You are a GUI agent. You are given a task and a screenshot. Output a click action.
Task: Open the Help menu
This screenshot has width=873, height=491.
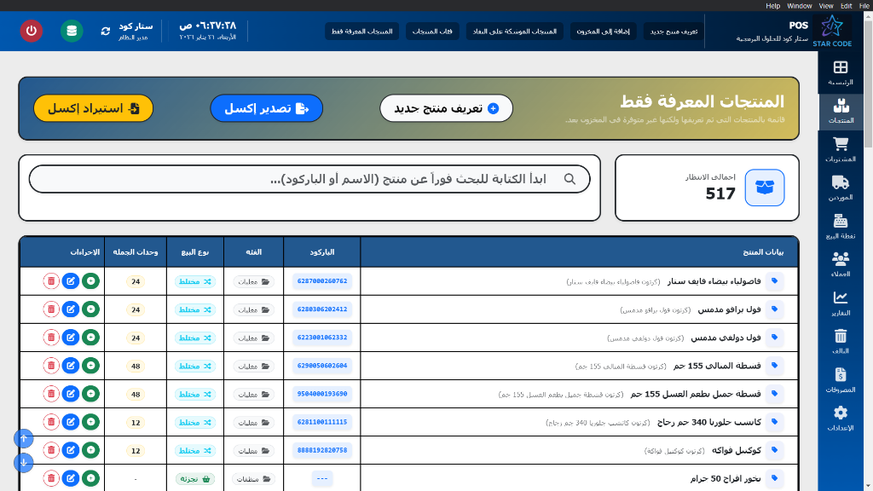click(772, 5)
